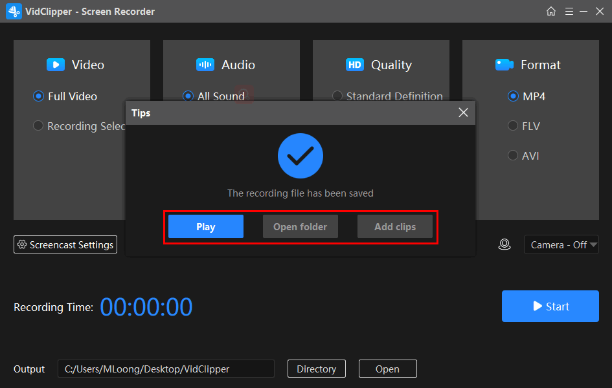Close the Tips dialog
The width and height of the screenshot is (612, 388).
463,113
